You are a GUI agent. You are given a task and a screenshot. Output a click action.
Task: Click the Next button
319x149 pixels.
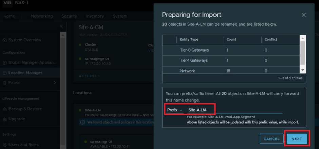[297, 139]
